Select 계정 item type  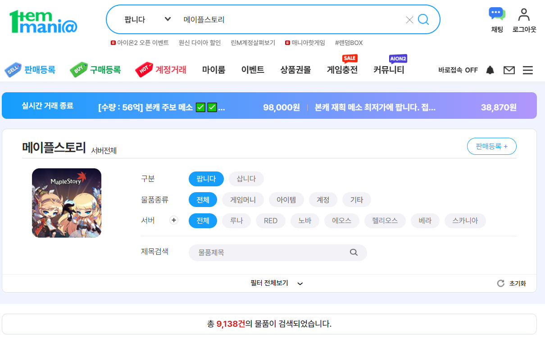(323, 200)
